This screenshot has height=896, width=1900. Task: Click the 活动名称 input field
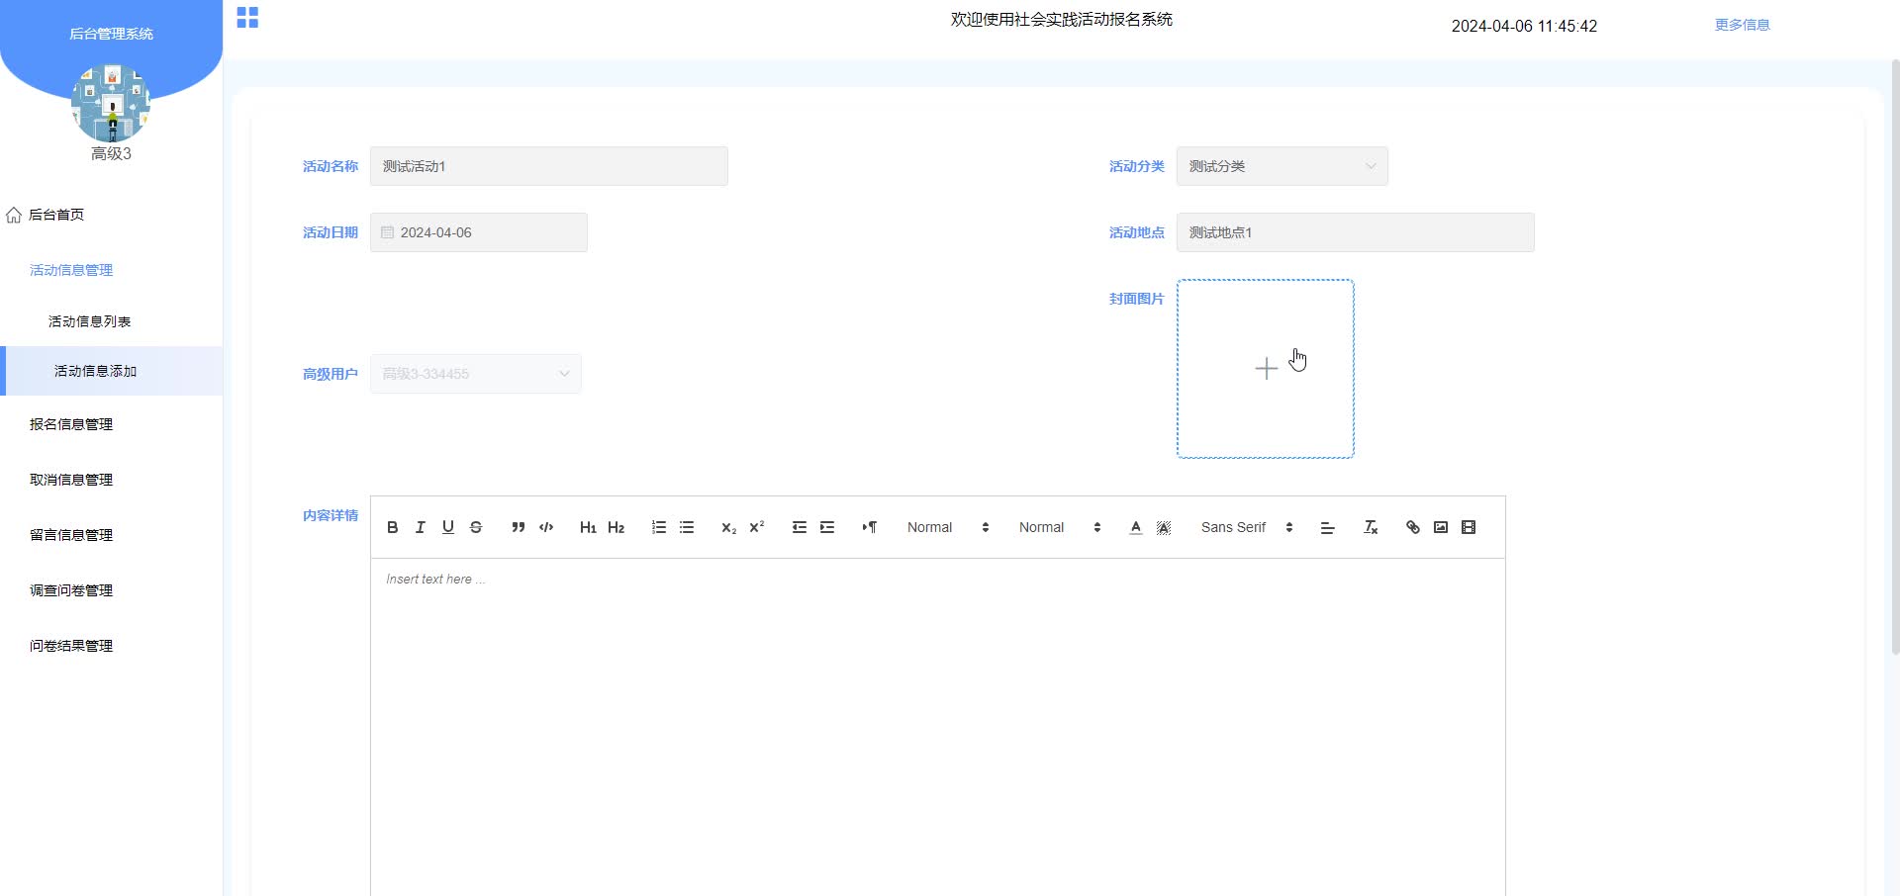tap(548, 166)
